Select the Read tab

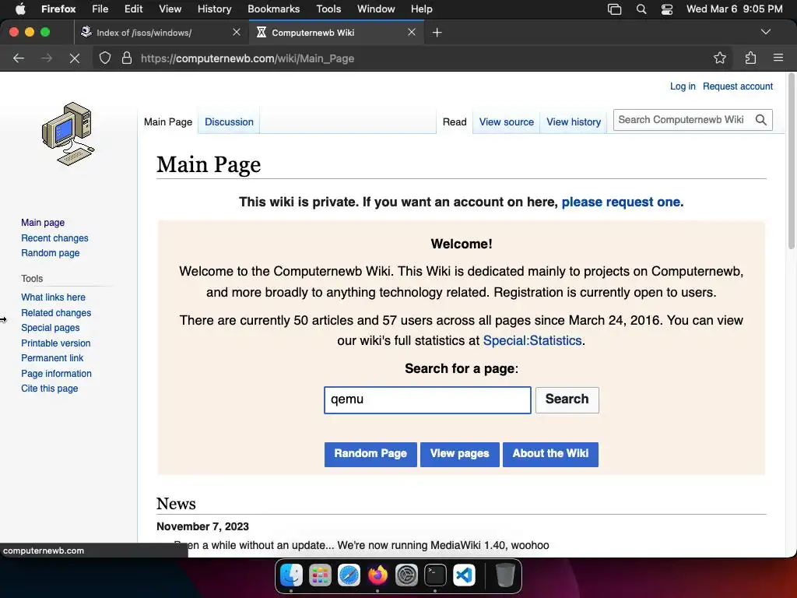pyautogui.click(x=455, y=122)
